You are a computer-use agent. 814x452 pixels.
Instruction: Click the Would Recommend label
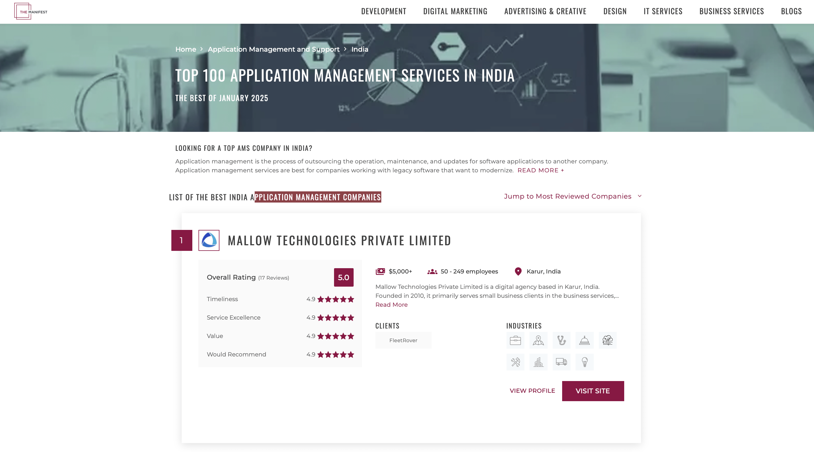click(236, 355)
